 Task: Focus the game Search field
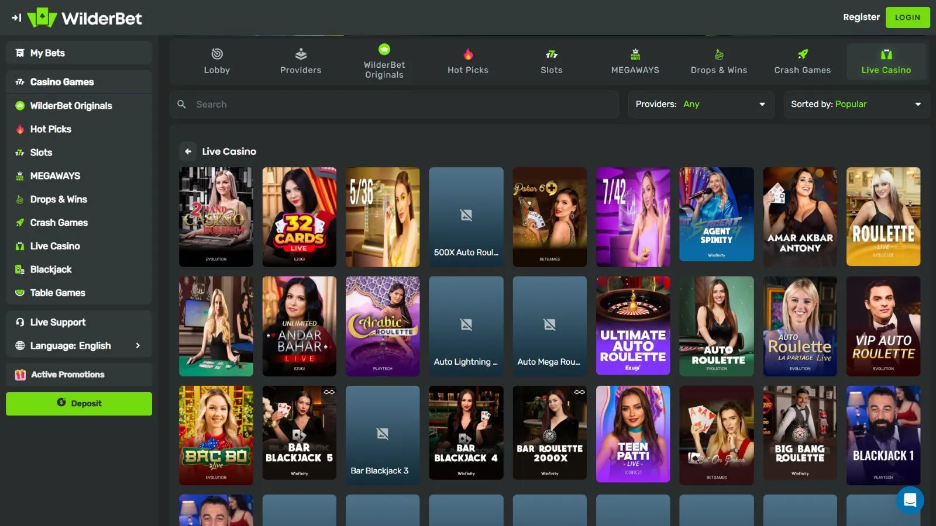398,104
